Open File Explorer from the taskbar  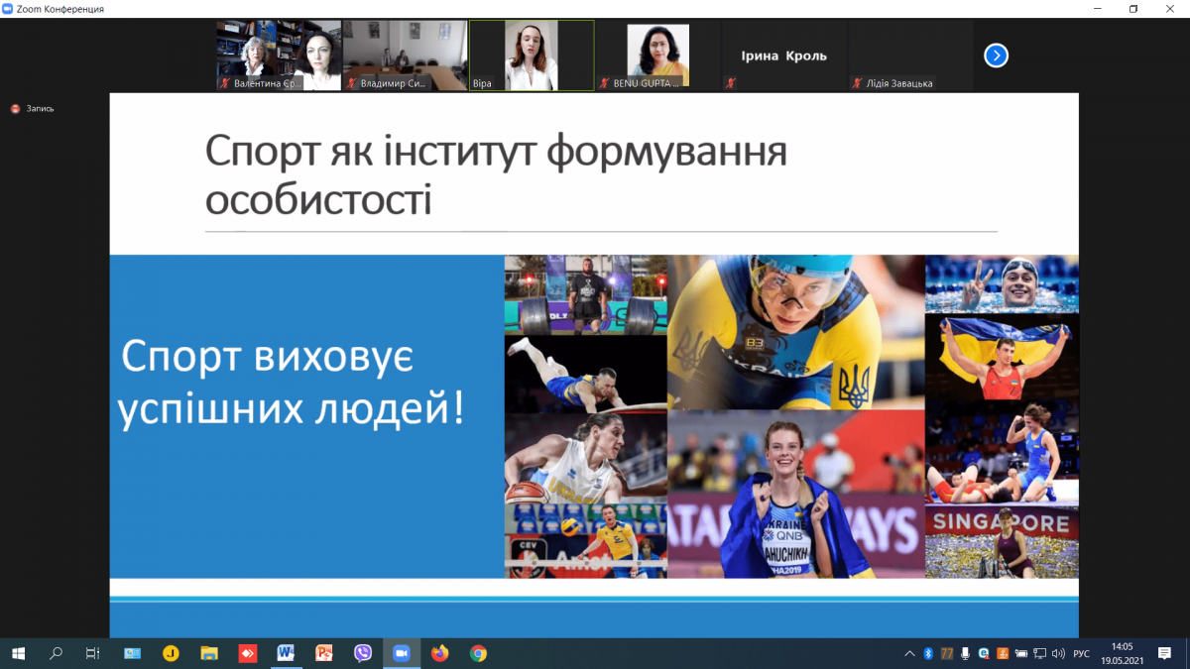(209, 653)
